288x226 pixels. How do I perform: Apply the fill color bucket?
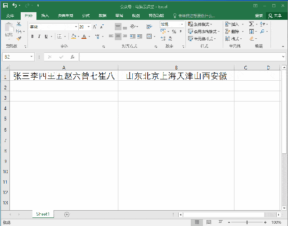pyautogui.click(x=73, y=36)
